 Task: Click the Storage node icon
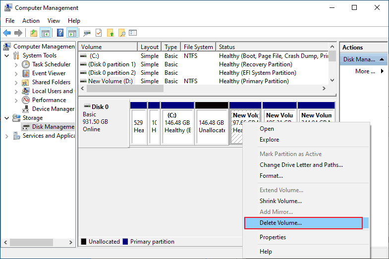tap(16, 118)
